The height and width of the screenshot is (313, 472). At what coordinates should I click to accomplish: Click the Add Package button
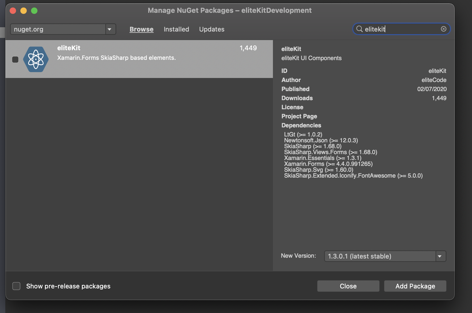click(415, 286)
